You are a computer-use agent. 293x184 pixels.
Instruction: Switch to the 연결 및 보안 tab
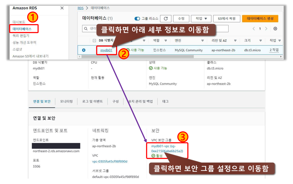point(42,101)
